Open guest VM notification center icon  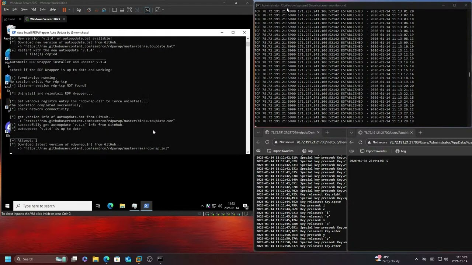pos(245,206)
